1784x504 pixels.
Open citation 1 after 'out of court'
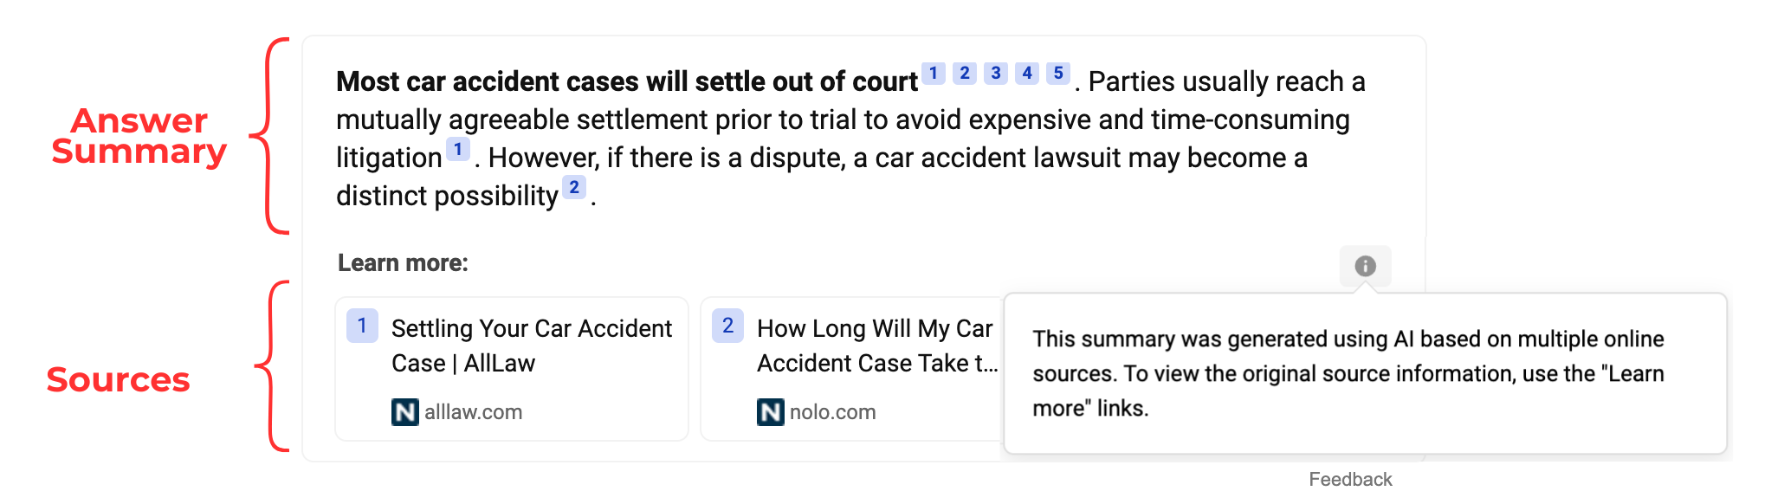(933, 74)
